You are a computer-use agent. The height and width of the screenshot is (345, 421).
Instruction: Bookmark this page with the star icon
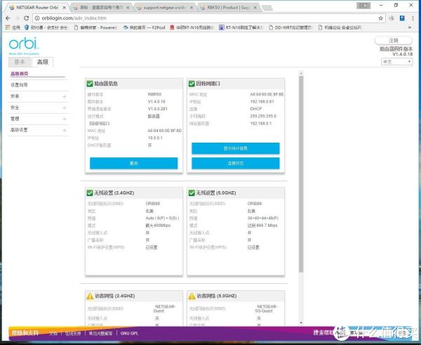coord(381,18)
